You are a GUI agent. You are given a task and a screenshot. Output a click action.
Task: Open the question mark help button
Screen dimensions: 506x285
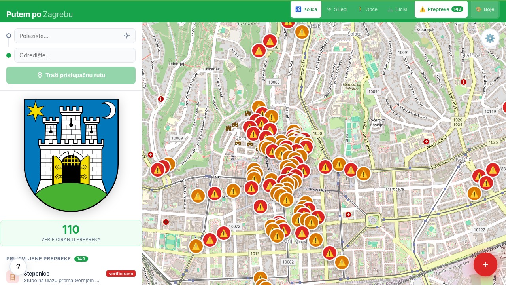[x=18, y=267]
